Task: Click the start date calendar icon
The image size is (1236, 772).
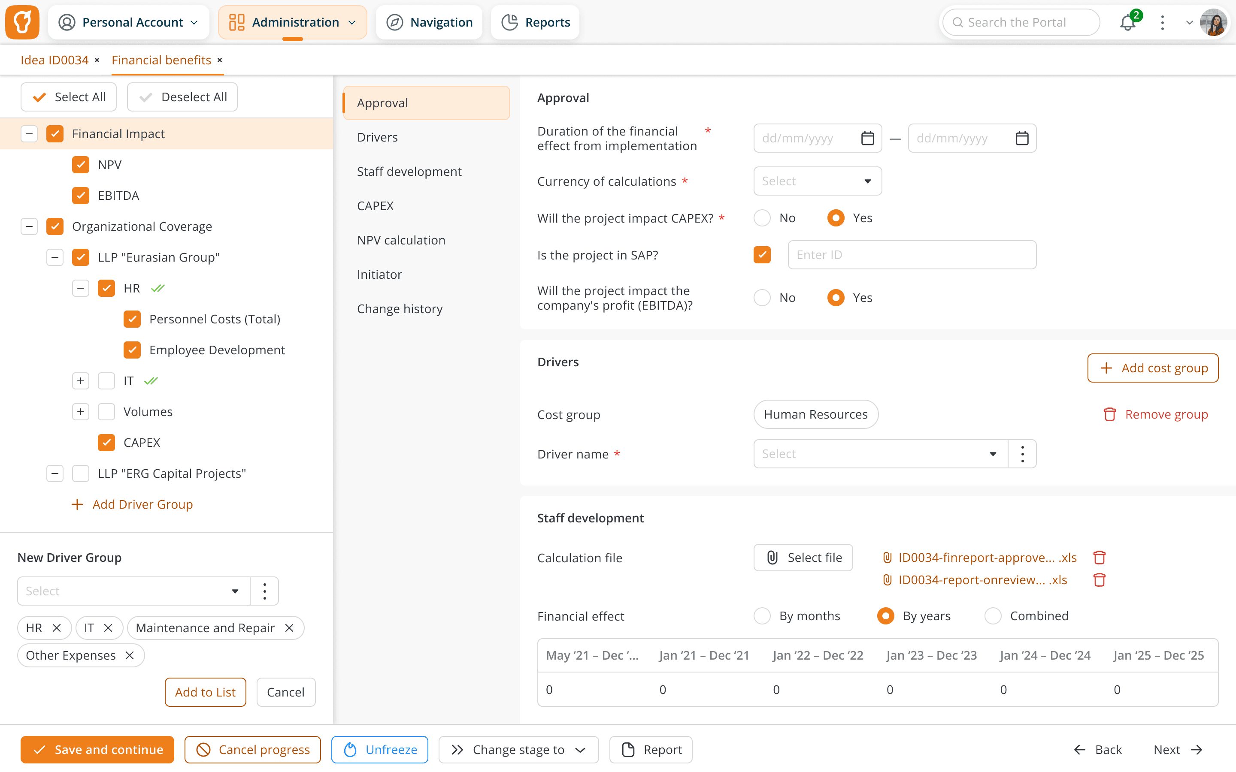Action: coord(867,139)
